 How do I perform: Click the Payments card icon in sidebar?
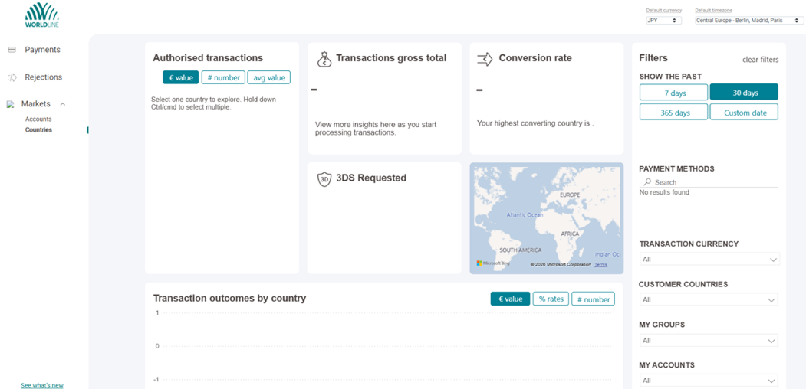click(12, 50)
